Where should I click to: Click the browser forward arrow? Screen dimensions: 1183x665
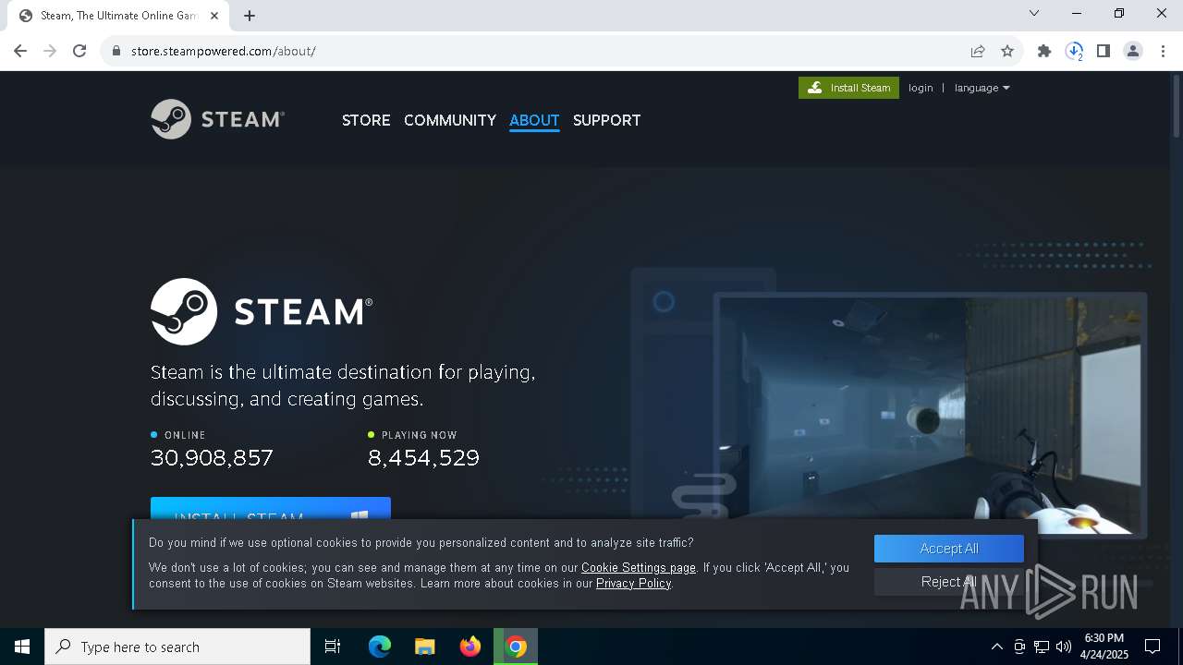click(x=50, y=51)
